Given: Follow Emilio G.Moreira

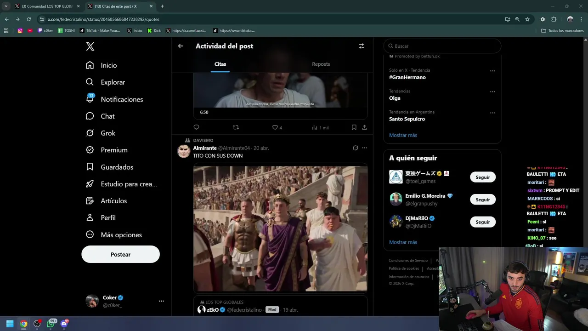Looking at the screenshot, I should click(483, 200).
